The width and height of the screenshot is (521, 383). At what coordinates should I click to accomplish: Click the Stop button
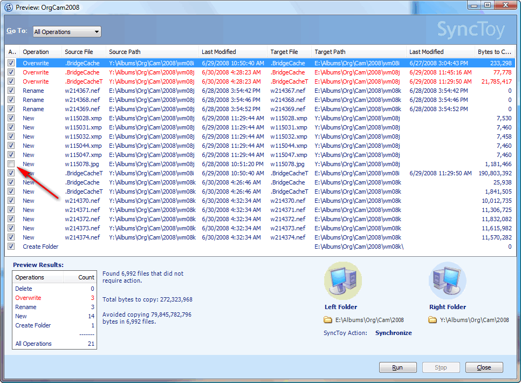click(441, 367)
